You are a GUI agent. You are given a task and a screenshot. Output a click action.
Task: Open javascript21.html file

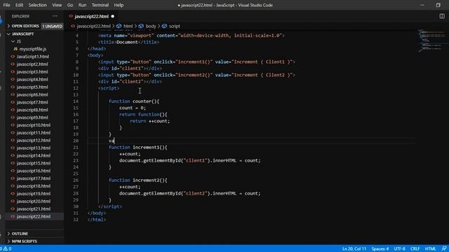coord(33,209)
